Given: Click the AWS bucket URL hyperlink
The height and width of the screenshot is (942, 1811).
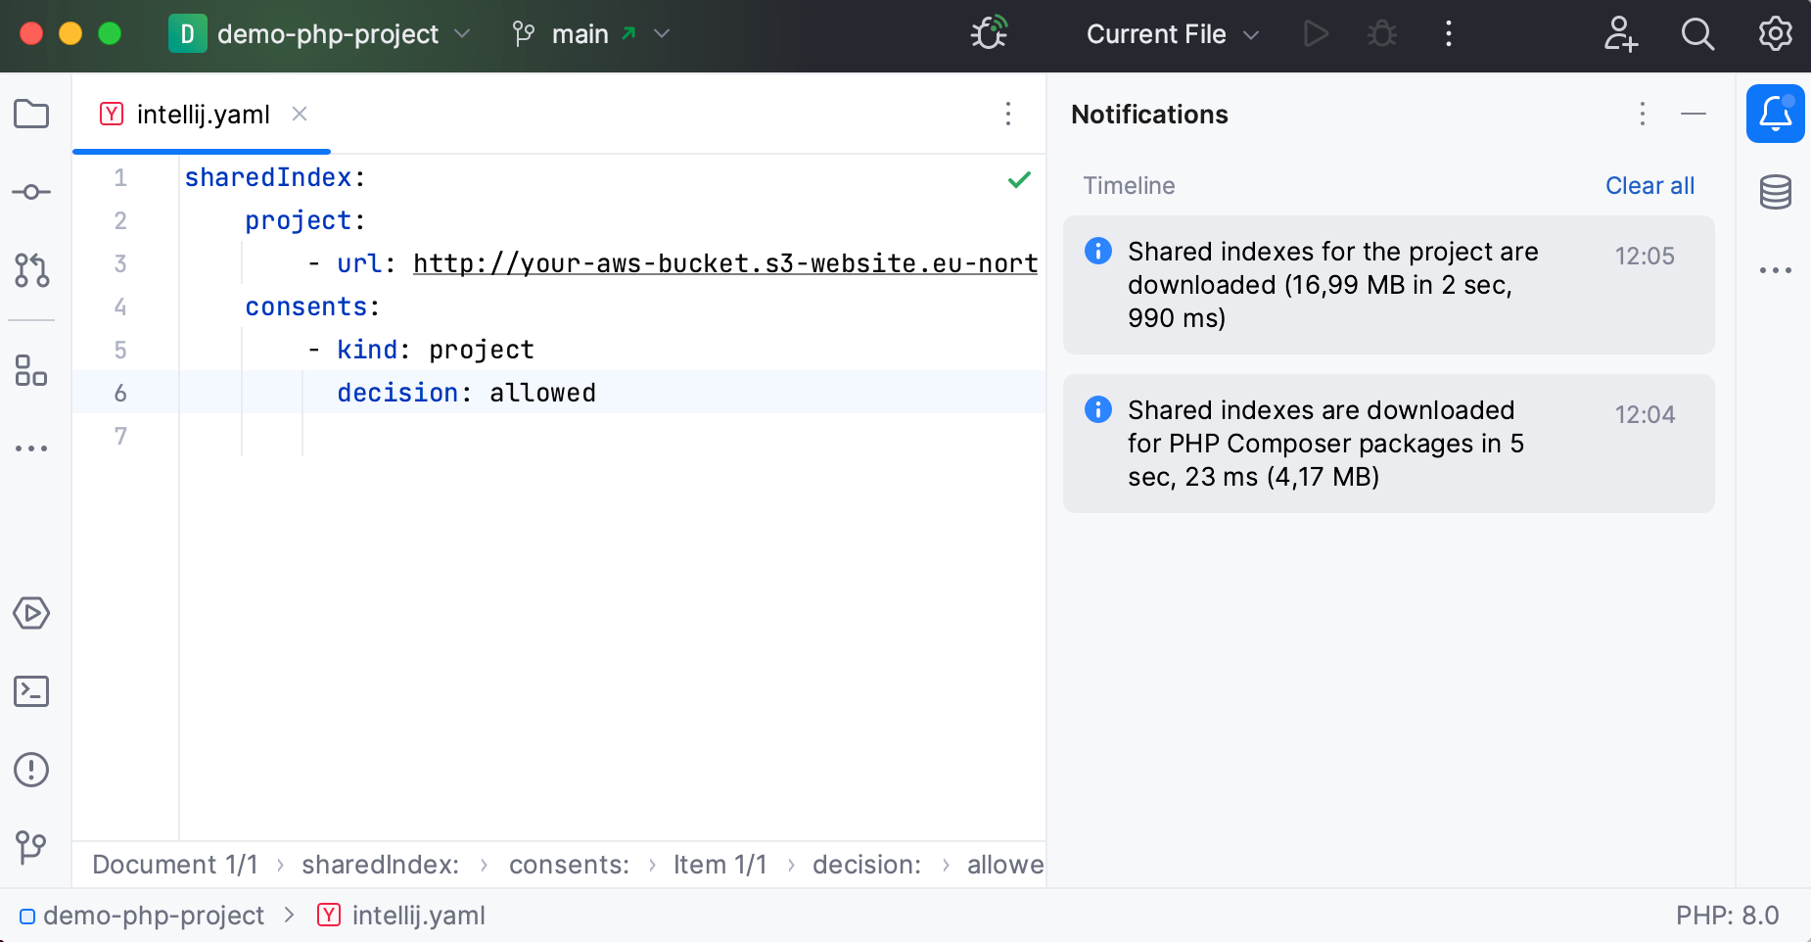Looking at the screenshot, I should pyautogui.click(x=724, y=262).
